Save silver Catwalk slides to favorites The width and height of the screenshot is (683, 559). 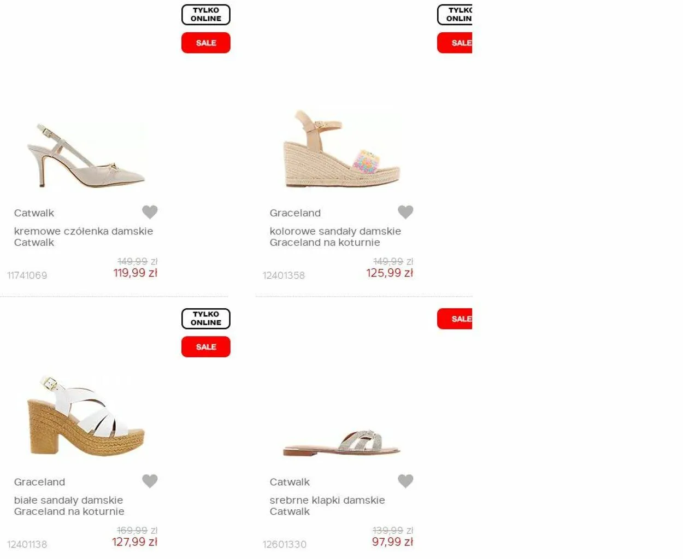tap(405, 481)
